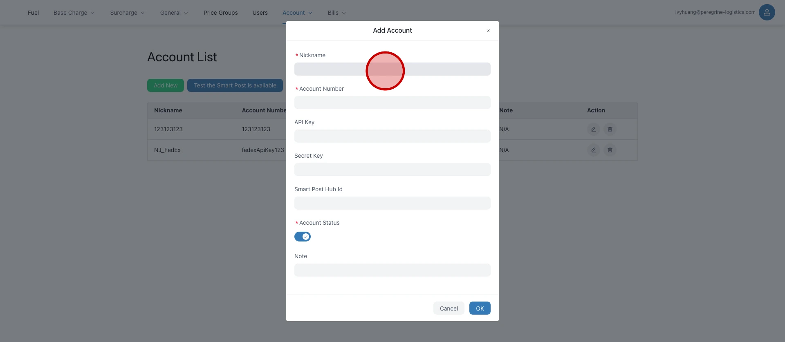Viewport: 785px width, 342px height.
Task: Open the Price Groups page
Action: point(220,13)
